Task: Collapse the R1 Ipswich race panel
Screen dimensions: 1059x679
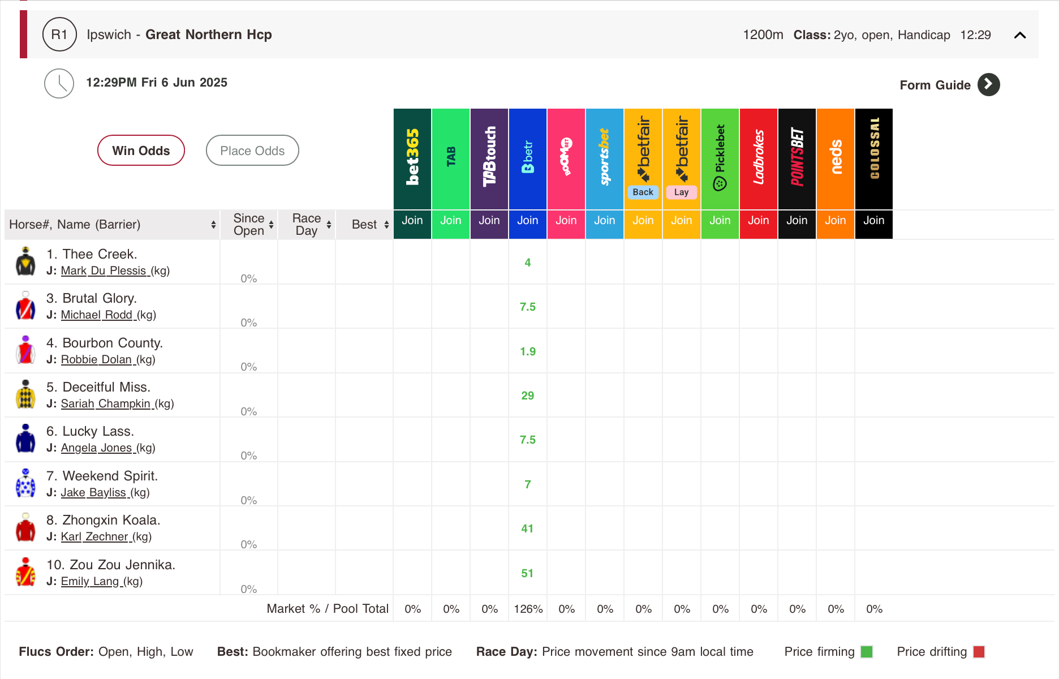Action: pyautogui.click(x=1020, y=35)
